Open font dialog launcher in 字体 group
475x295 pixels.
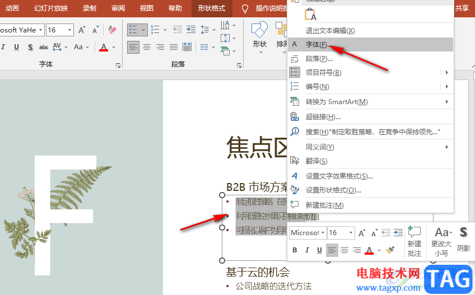point(118,65)
